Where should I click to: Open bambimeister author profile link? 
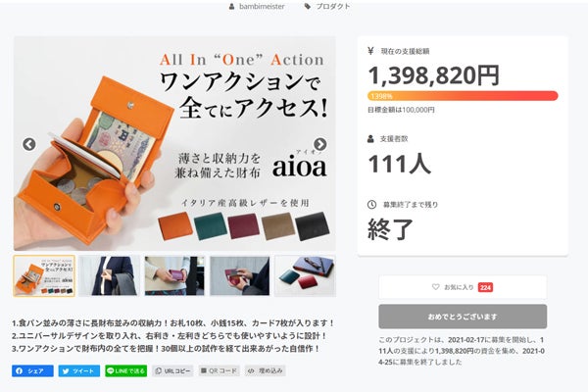click(x=262, y=6)
